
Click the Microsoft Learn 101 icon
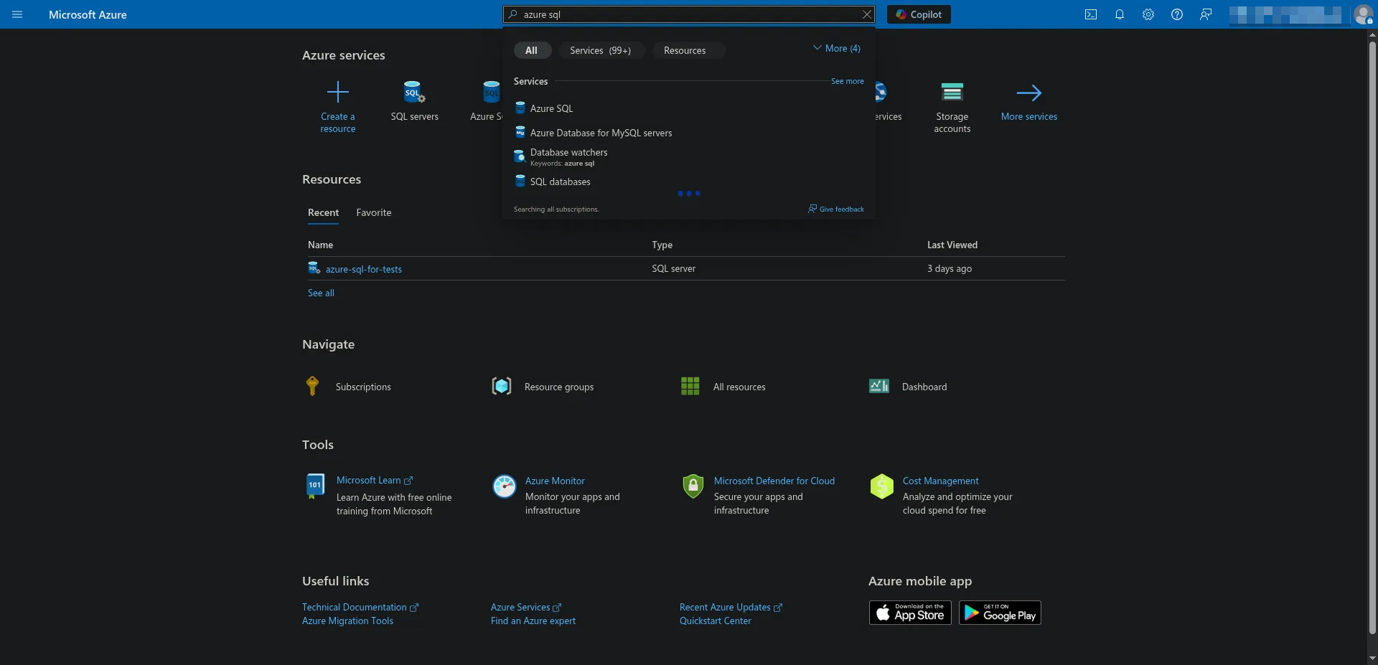[315, 486]
